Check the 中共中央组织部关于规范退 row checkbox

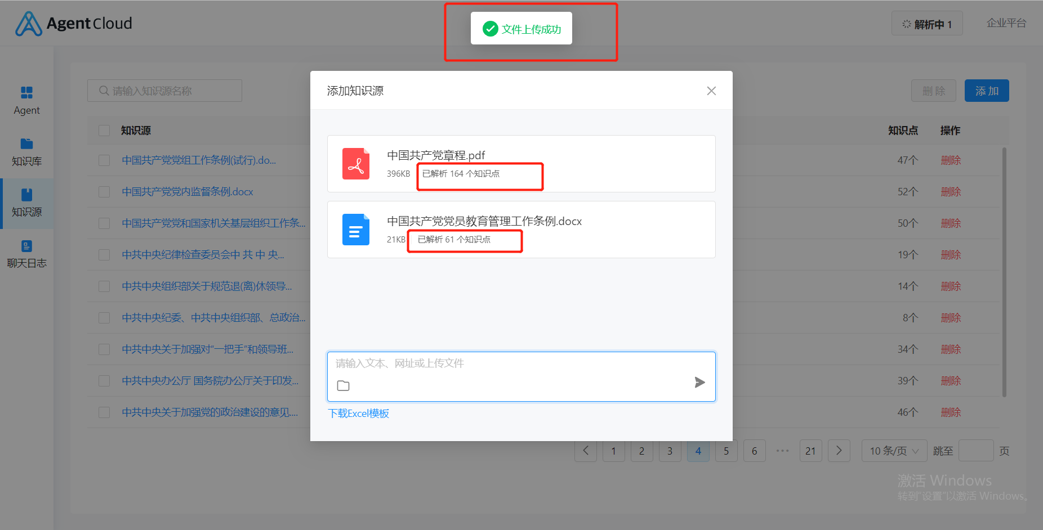pos(104,286)
